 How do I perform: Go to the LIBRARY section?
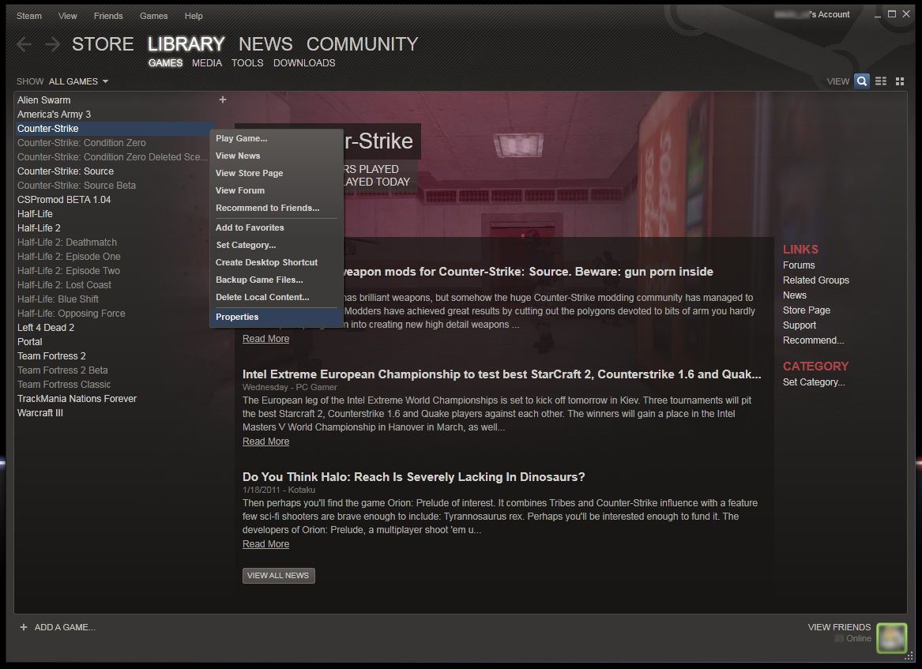(186, 44)
